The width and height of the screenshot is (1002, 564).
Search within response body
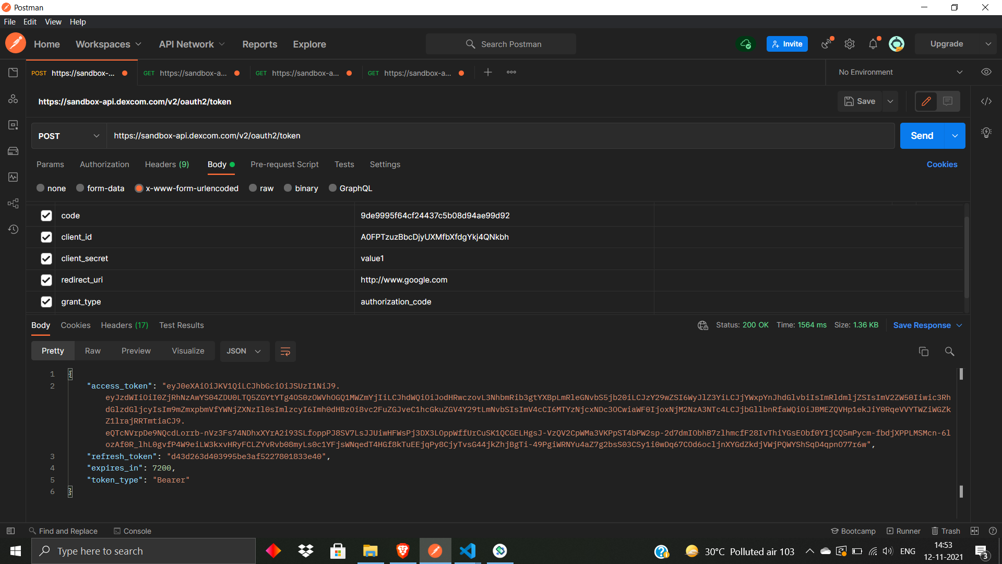click(x=949, y=351)
